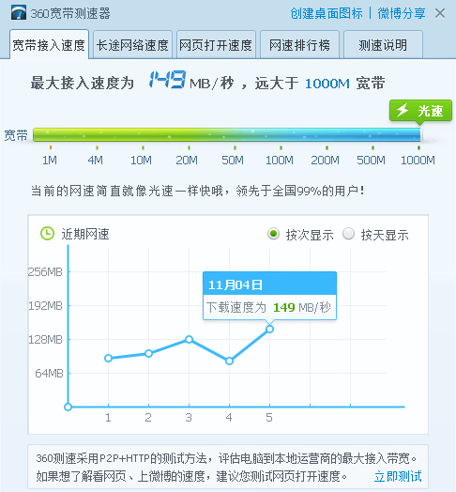456x492 pixels.
Task: Click the 360 speed tester app icon
Action: (x=19, y=13)
